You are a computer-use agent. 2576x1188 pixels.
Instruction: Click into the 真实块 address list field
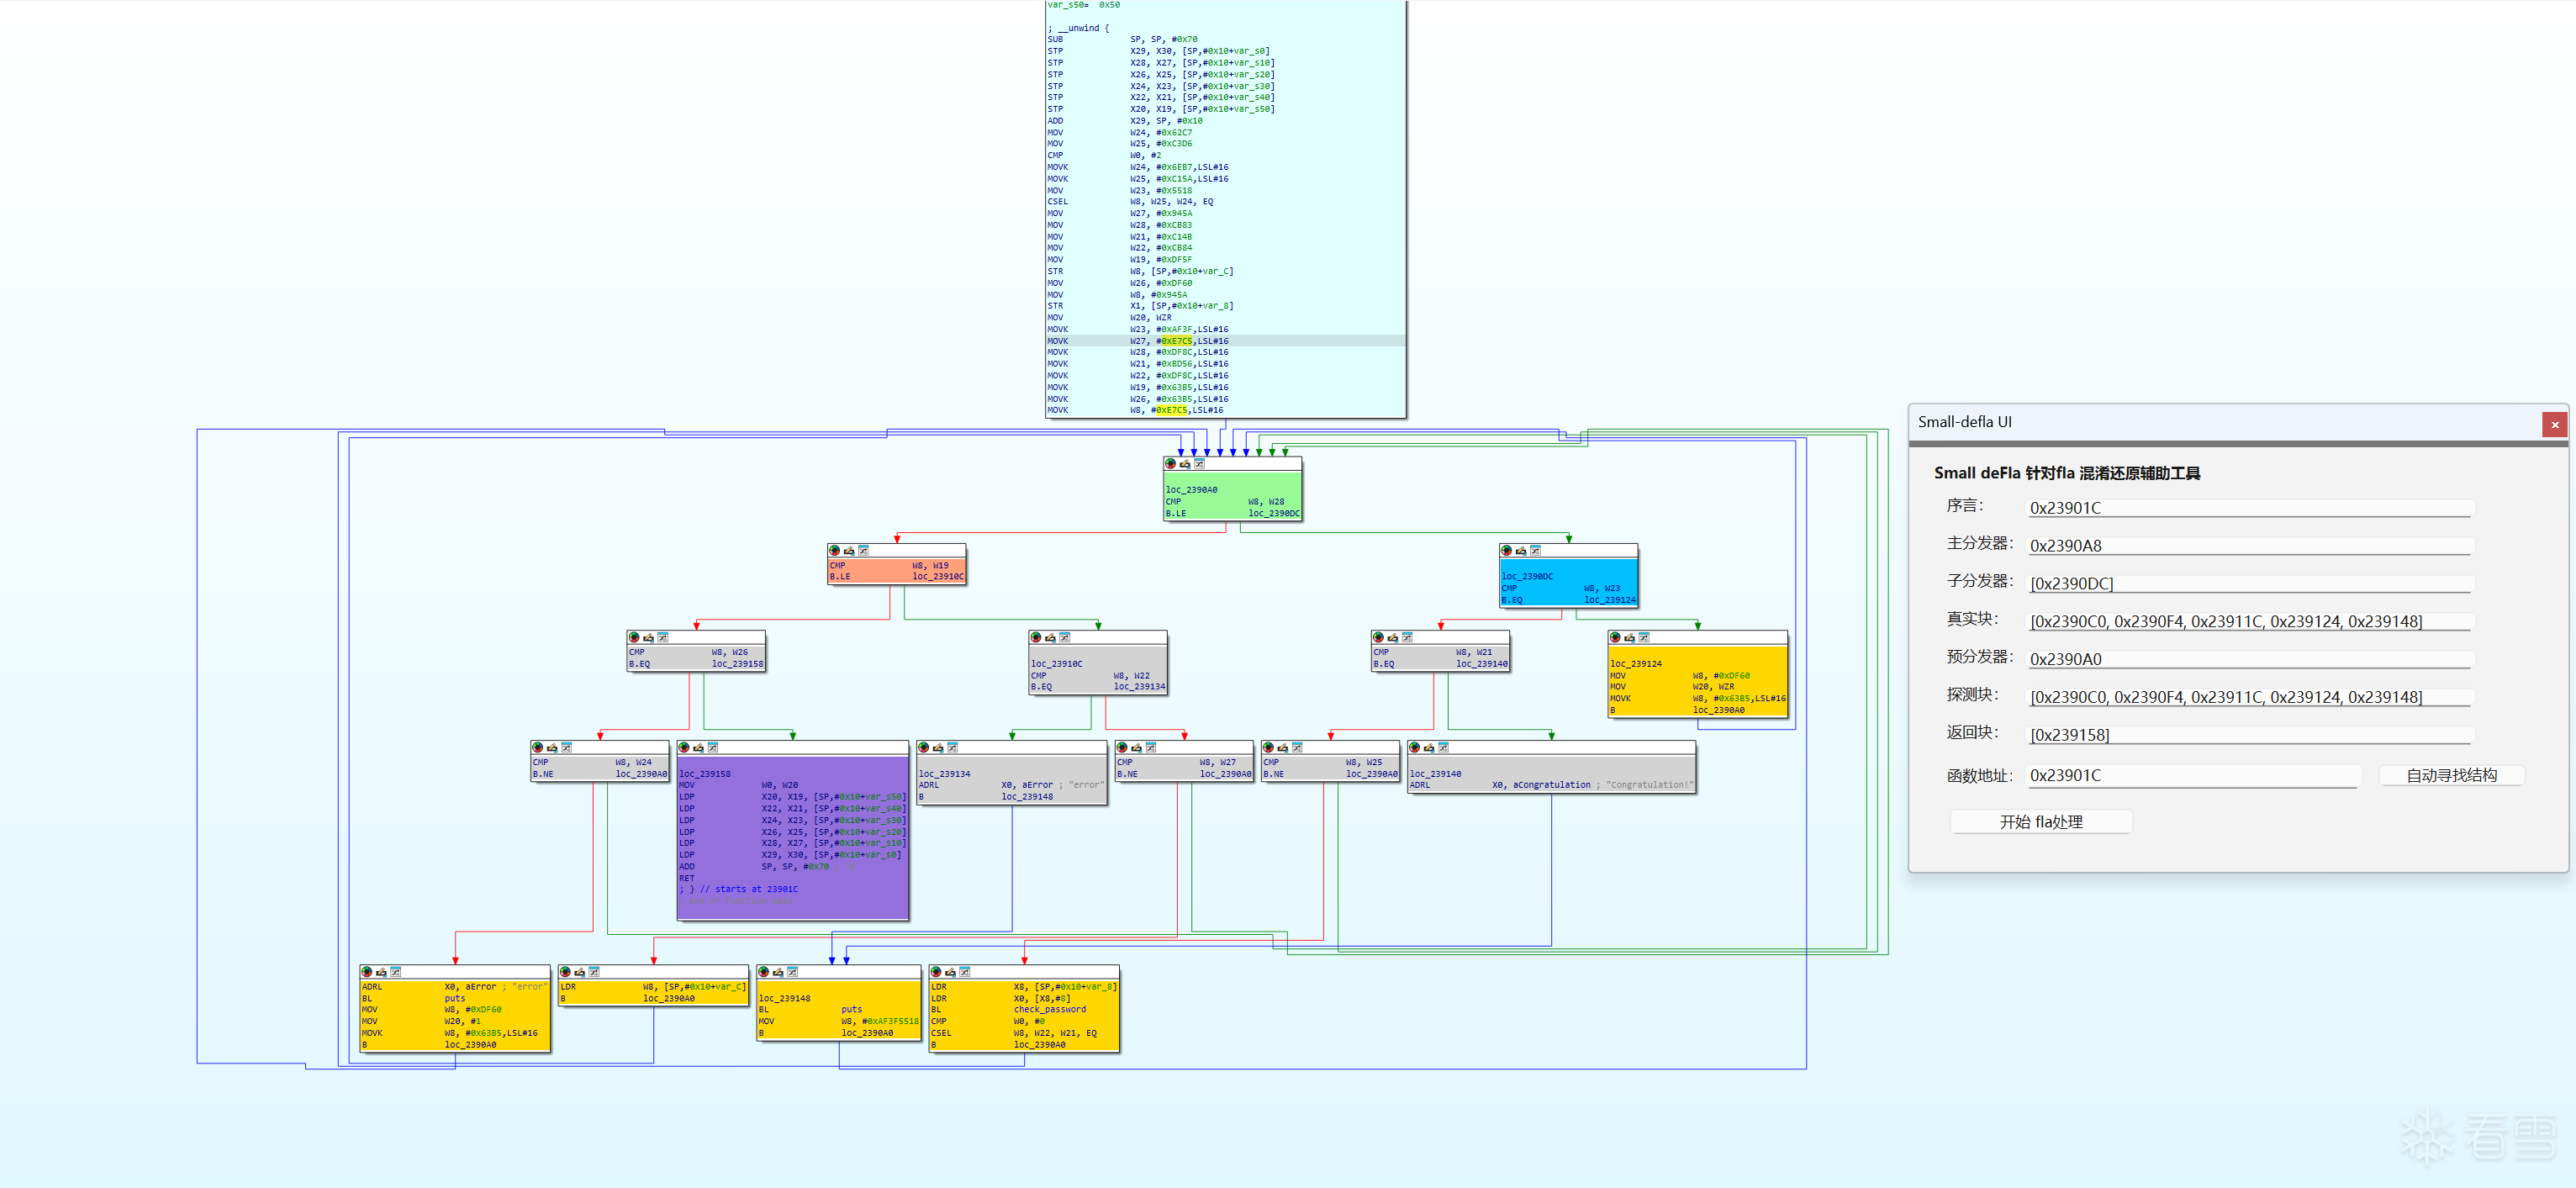2248,621
